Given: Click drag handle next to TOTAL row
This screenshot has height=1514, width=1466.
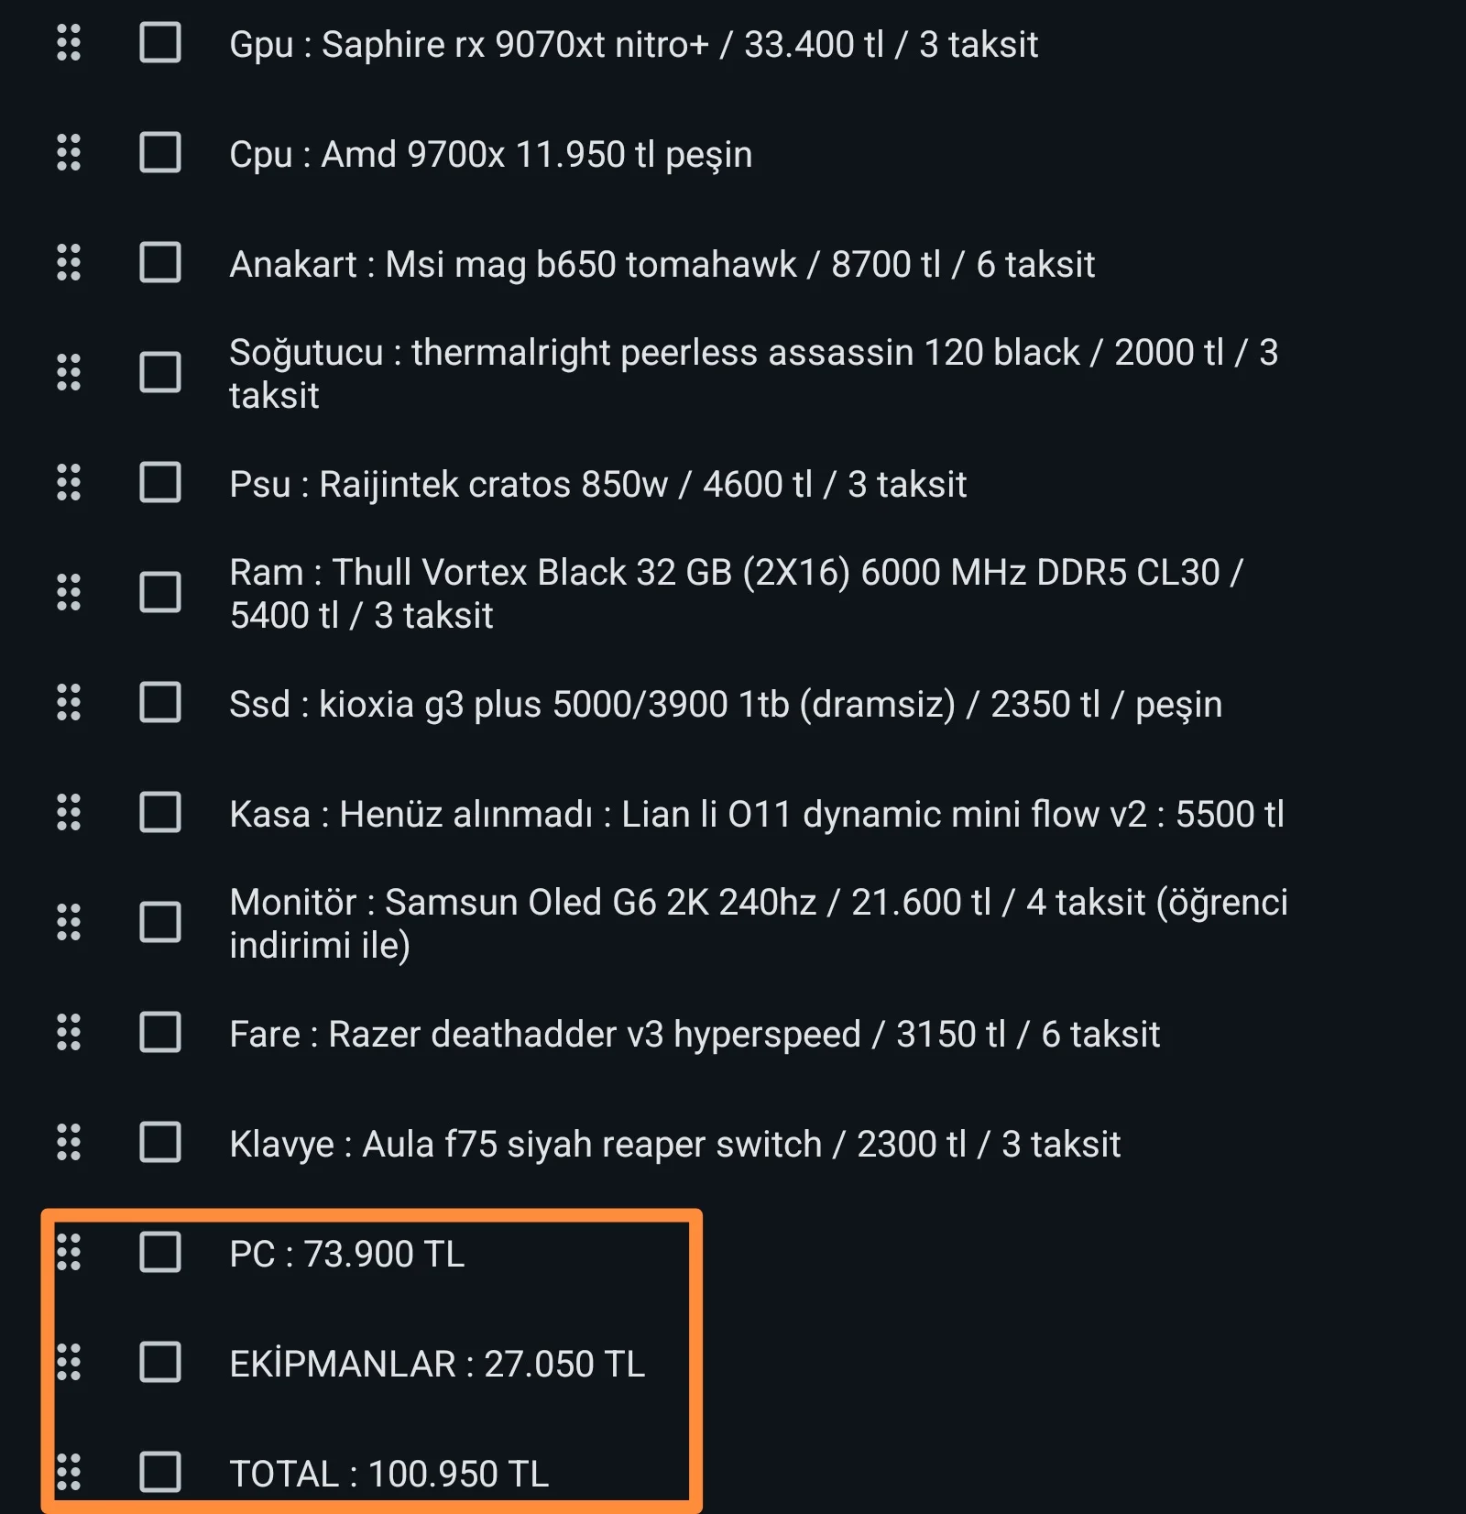Looking at the screenshot, I should pyautogui.click(x=69, y=1473).
